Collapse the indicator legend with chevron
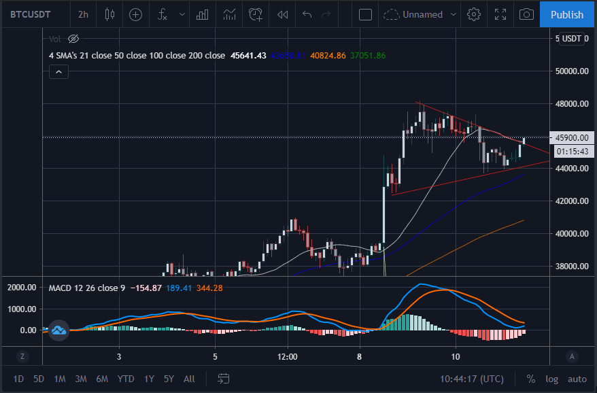The image size is (597, 393). [x=58, y=72]
